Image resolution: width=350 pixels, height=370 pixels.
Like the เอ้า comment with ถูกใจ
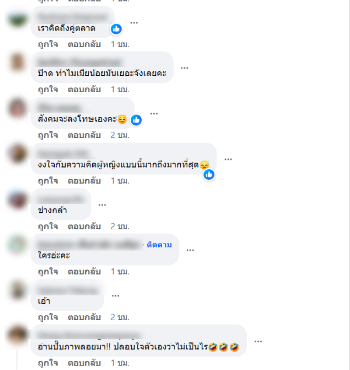pos(48,318)
